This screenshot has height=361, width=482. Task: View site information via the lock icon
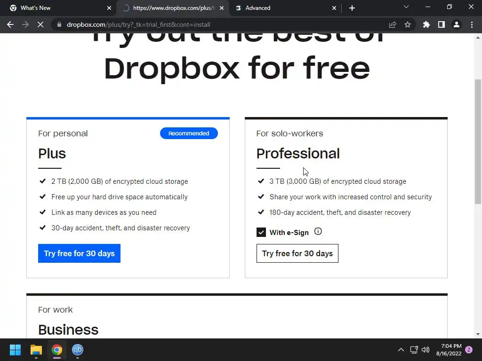click(x=59, y=24)
